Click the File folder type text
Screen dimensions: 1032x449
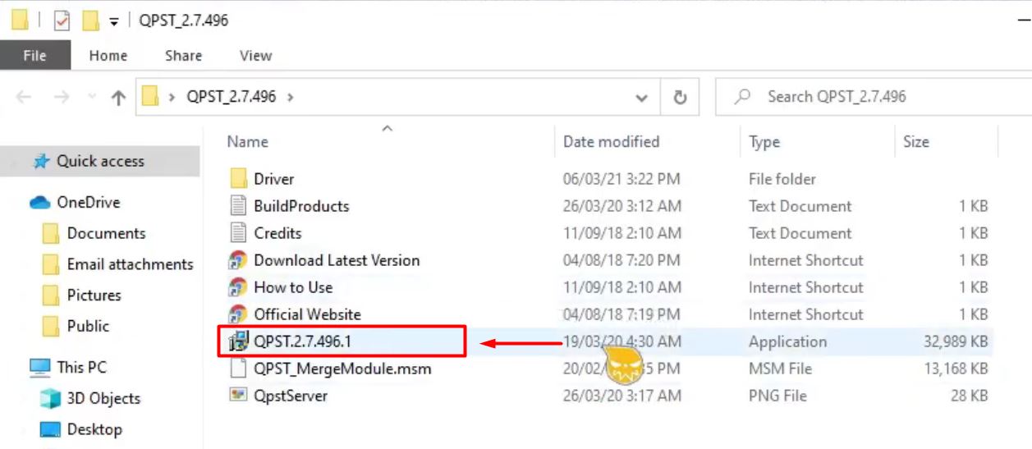(782, 179)
